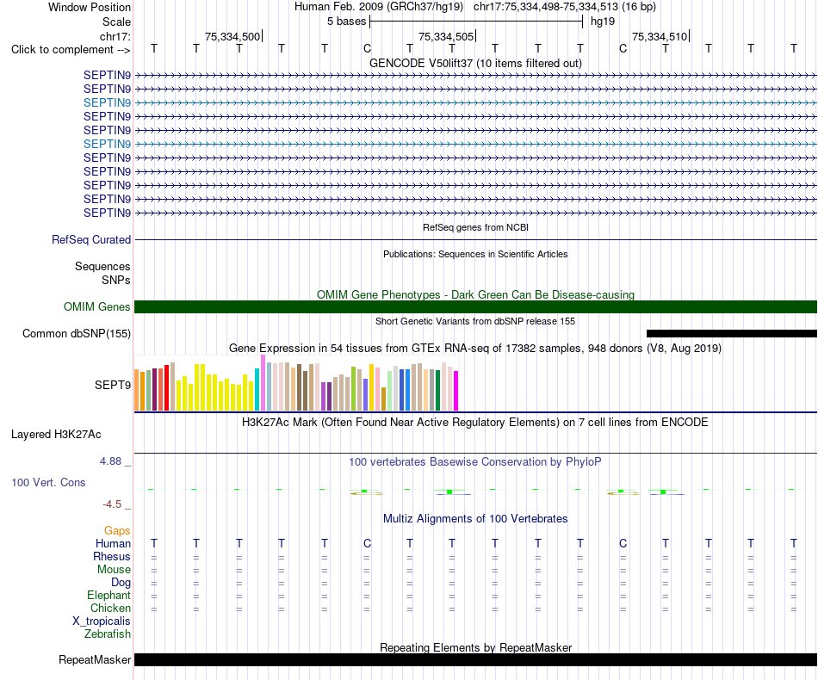Click the Dog alignment row label
The image size is (818, 680).
[x=121, y=583]
